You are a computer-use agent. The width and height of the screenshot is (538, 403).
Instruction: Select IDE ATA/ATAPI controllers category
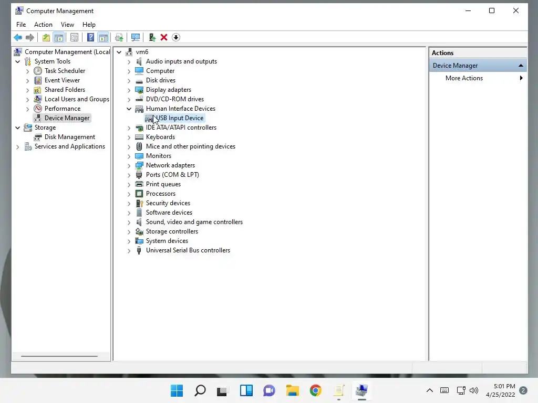coord(181,128)
